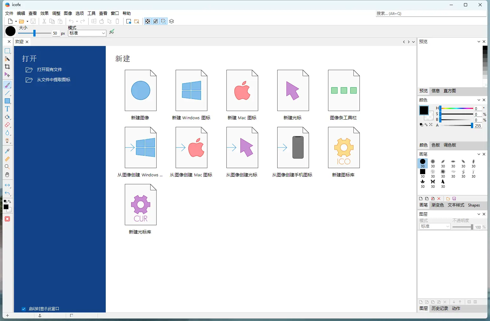
Task: Toggle the selection frame visibility button
Action: coord(163,21)
